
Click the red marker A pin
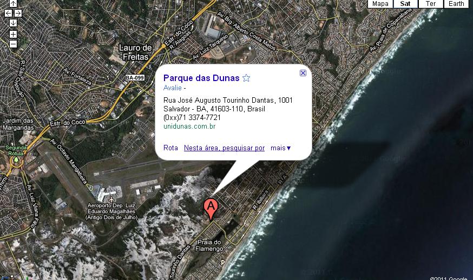pos(211,209)
